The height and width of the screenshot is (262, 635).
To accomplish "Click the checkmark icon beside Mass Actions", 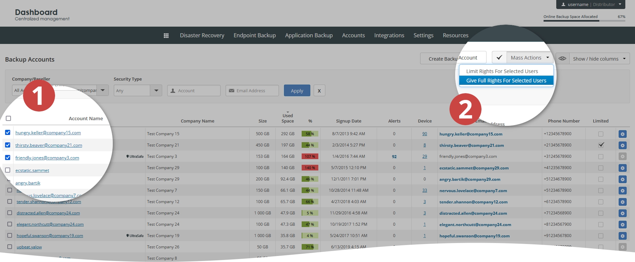I will [x=499, y=58].
